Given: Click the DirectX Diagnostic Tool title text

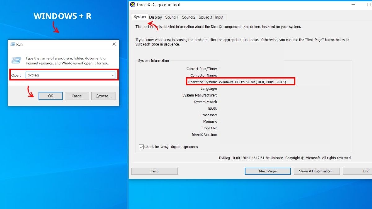Looking at the screenshot, I should (158, 5).
